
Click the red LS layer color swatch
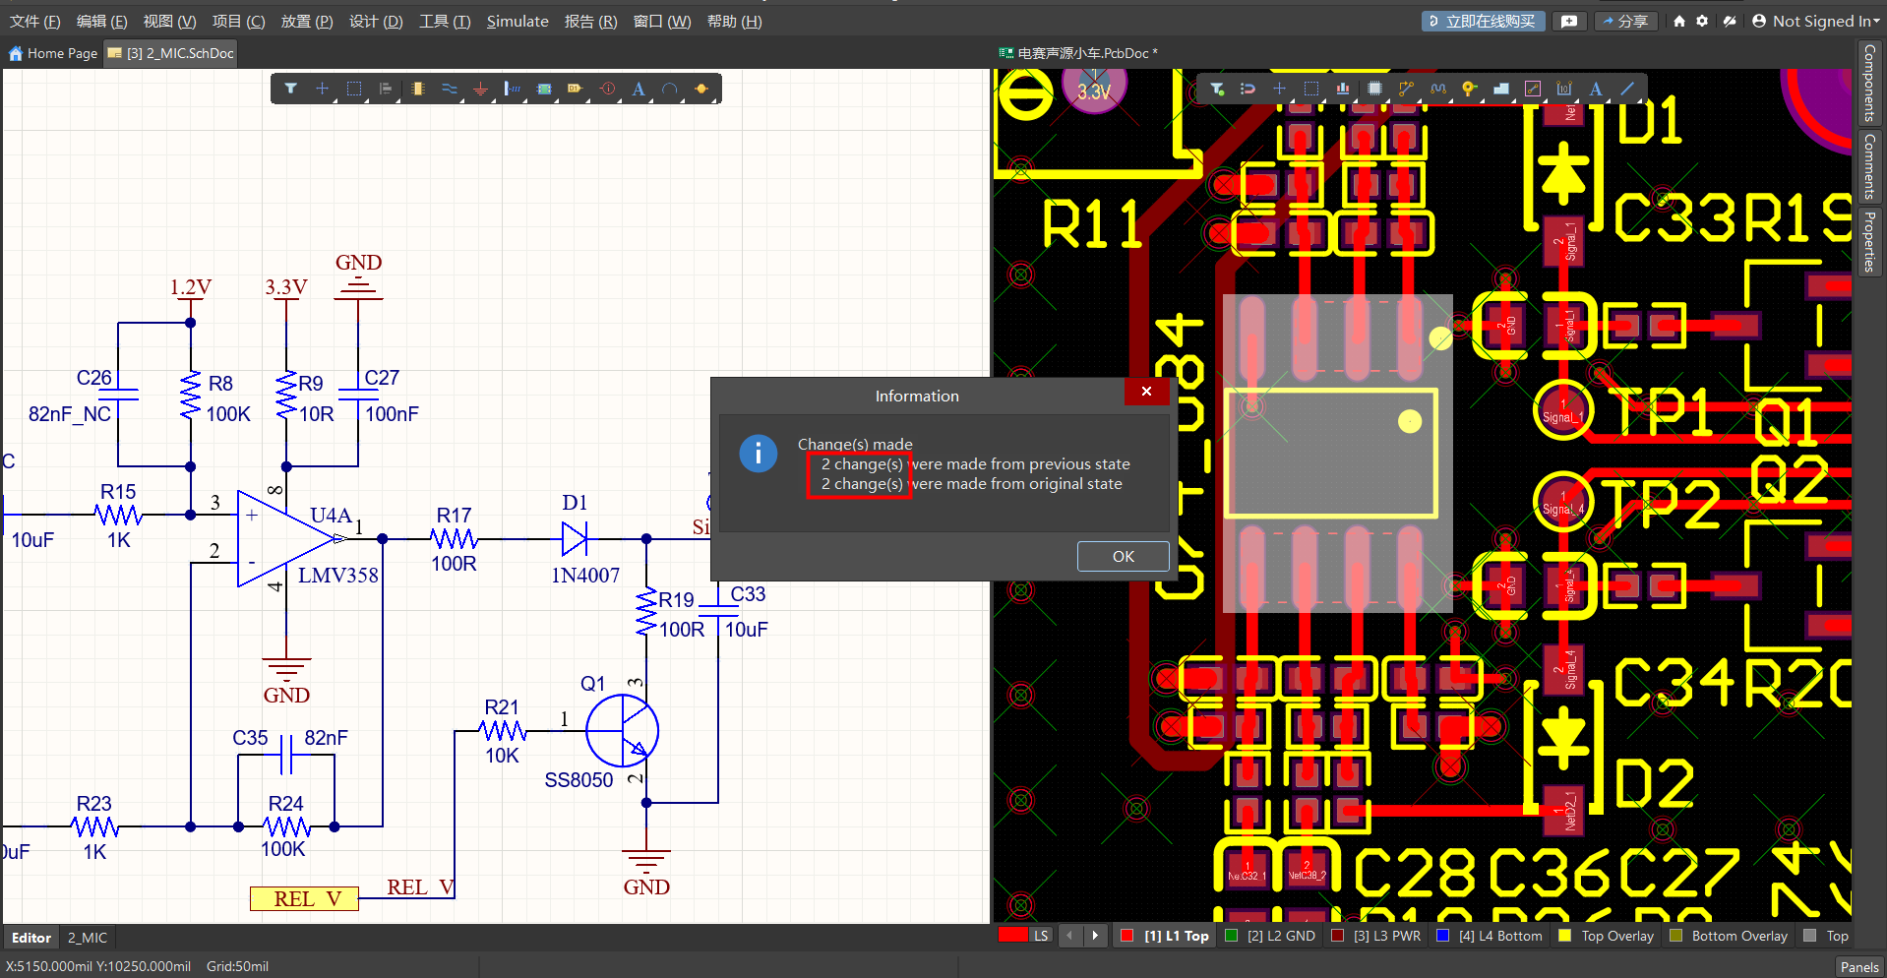click(x=1013, y=936)
